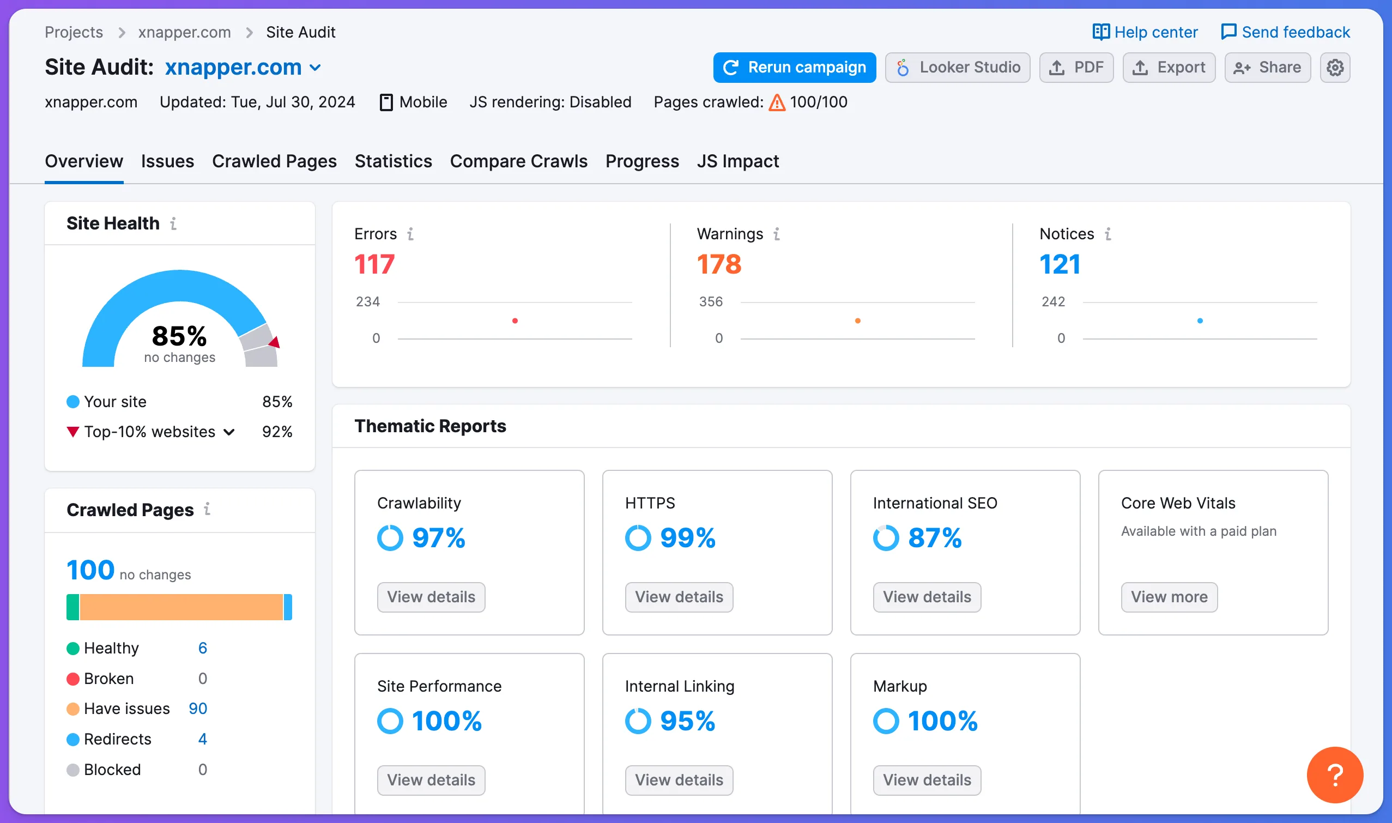Image resolution: width=1392 pixels, height=823 pixels.
Task: View details for International SEO report
Action: click(927, 597)
